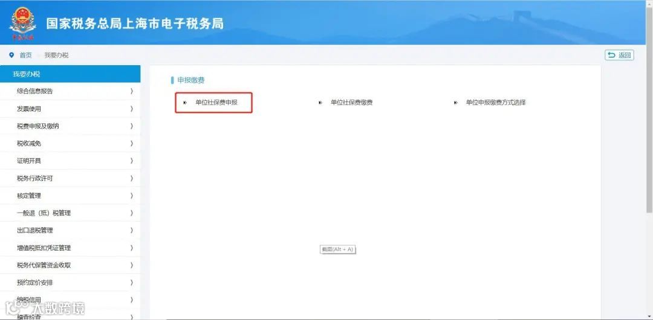Click arrow bullet before 单位社保费申报

[186, 103]
